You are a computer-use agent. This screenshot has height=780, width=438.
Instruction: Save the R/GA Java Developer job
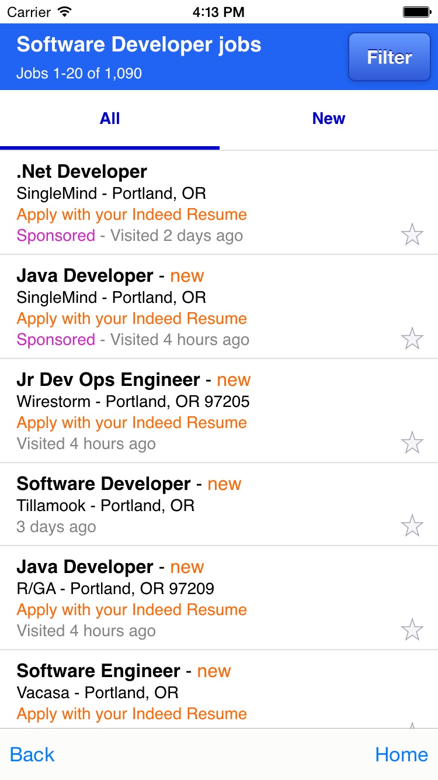(x=412, y=630)
